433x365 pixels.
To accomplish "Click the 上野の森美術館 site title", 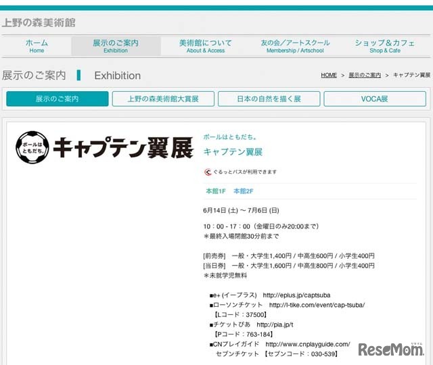I will click(x=39, y=22).
